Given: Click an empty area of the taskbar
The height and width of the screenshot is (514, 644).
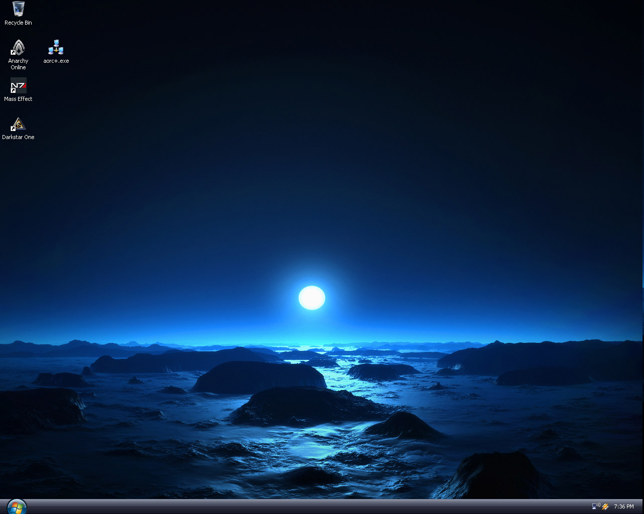Looking at the screenshot, I should (x=301, y=506).
